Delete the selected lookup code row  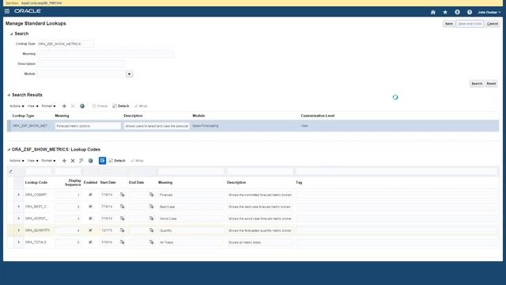[73, 161]
